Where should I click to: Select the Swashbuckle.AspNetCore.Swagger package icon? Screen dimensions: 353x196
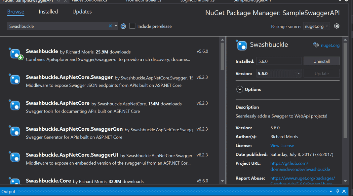[x=15, y=79]
